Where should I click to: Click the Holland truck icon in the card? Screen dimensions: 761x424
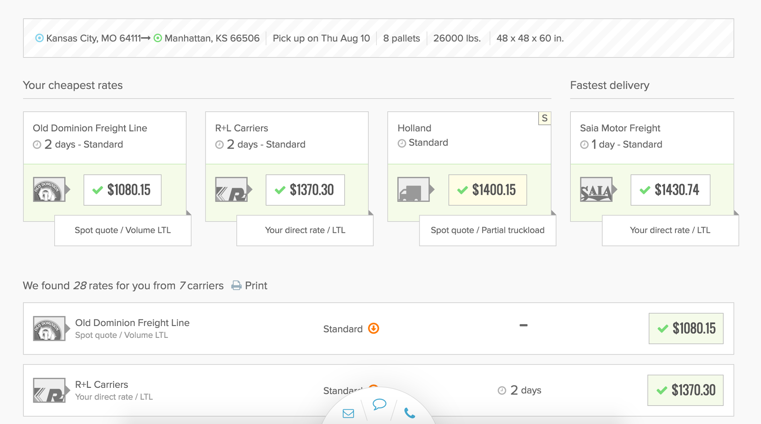point(413,189)
